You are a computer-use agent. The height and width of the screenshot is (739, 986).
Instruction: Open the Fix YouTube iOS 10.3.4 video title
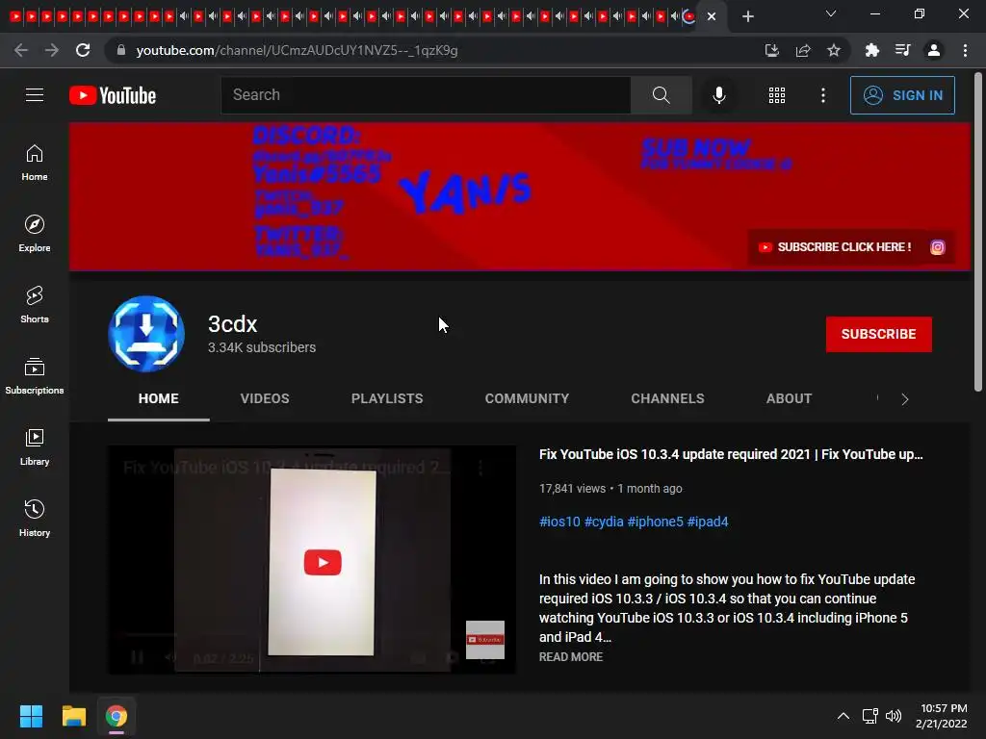(x=731, y=454)
